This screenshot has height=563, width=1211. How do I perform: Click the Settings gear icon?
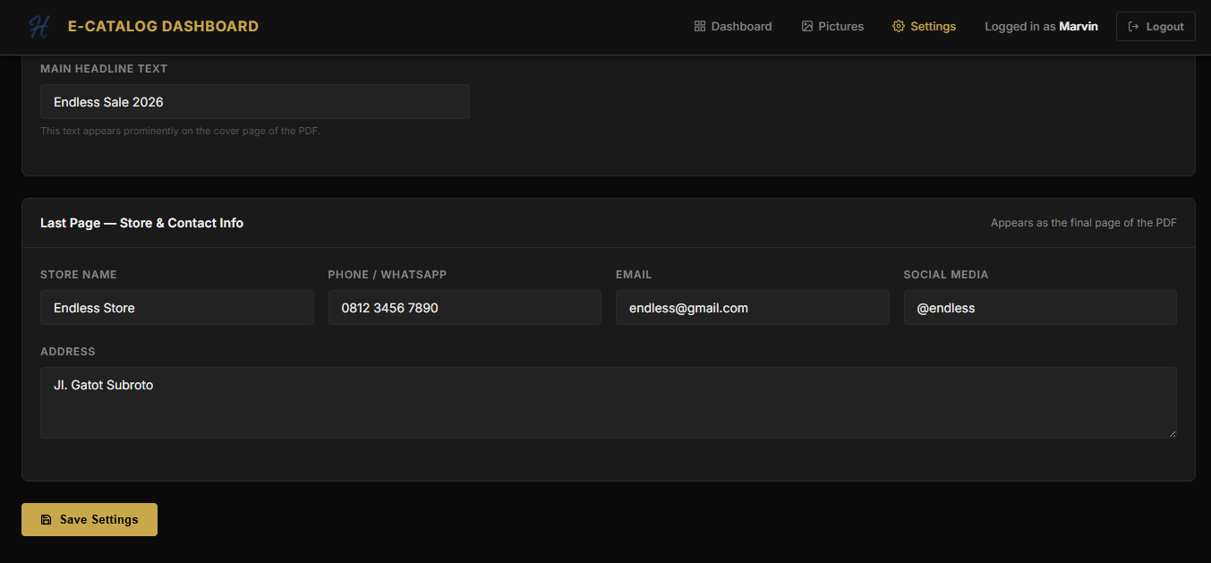899,27
